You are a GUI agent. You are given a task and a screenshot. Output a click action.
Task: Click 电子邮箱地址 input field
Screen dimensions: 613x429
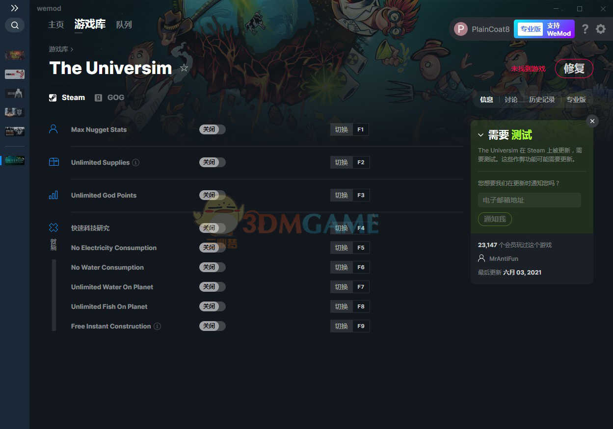[530, 200]
